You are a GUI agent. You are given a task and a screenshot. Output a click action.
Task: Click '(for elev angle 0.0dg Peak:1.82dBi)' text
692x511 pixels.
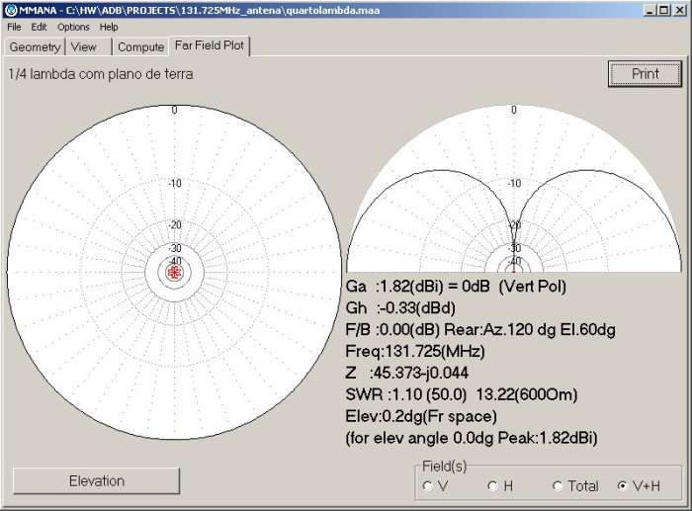click(x=472, y=438)
